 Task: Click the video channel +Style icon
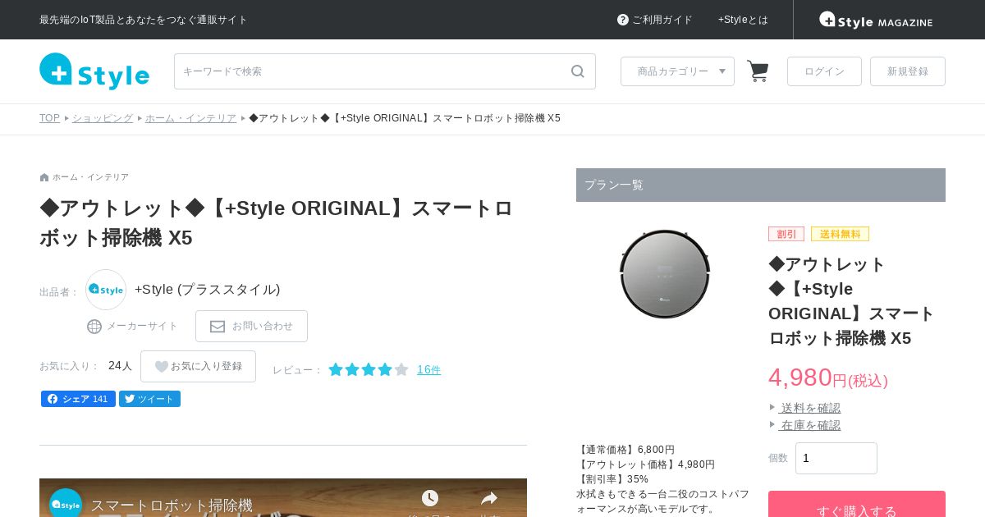(x=66, y=503)
